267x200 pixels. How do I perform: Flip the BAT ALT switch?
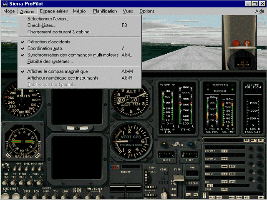[x=5, y=182]
